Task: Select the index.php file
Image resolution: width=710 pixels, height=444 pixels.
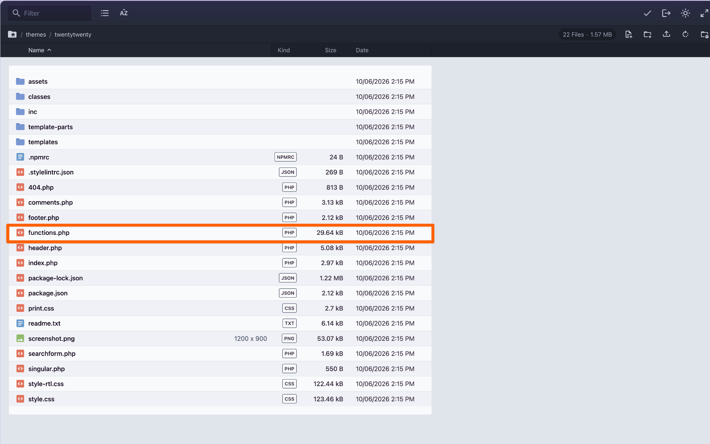Action: click(220, 263)
